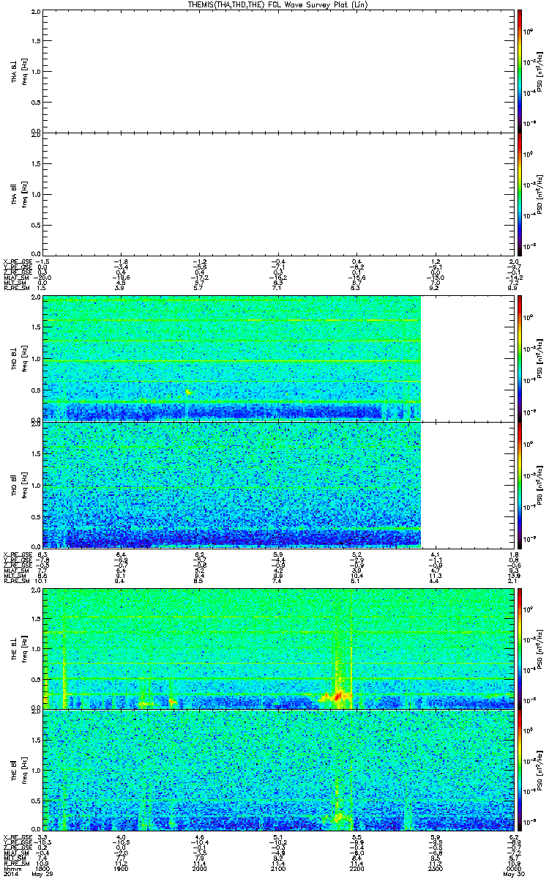
Task: Click the PSD [nT²/Hz] label beside THD BL
Action: 541,358
